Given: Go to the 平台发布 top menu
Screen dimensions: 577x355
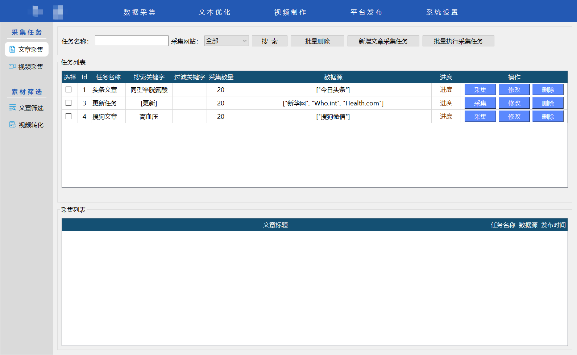Looking at the screenshot, I should coord(366,12).
